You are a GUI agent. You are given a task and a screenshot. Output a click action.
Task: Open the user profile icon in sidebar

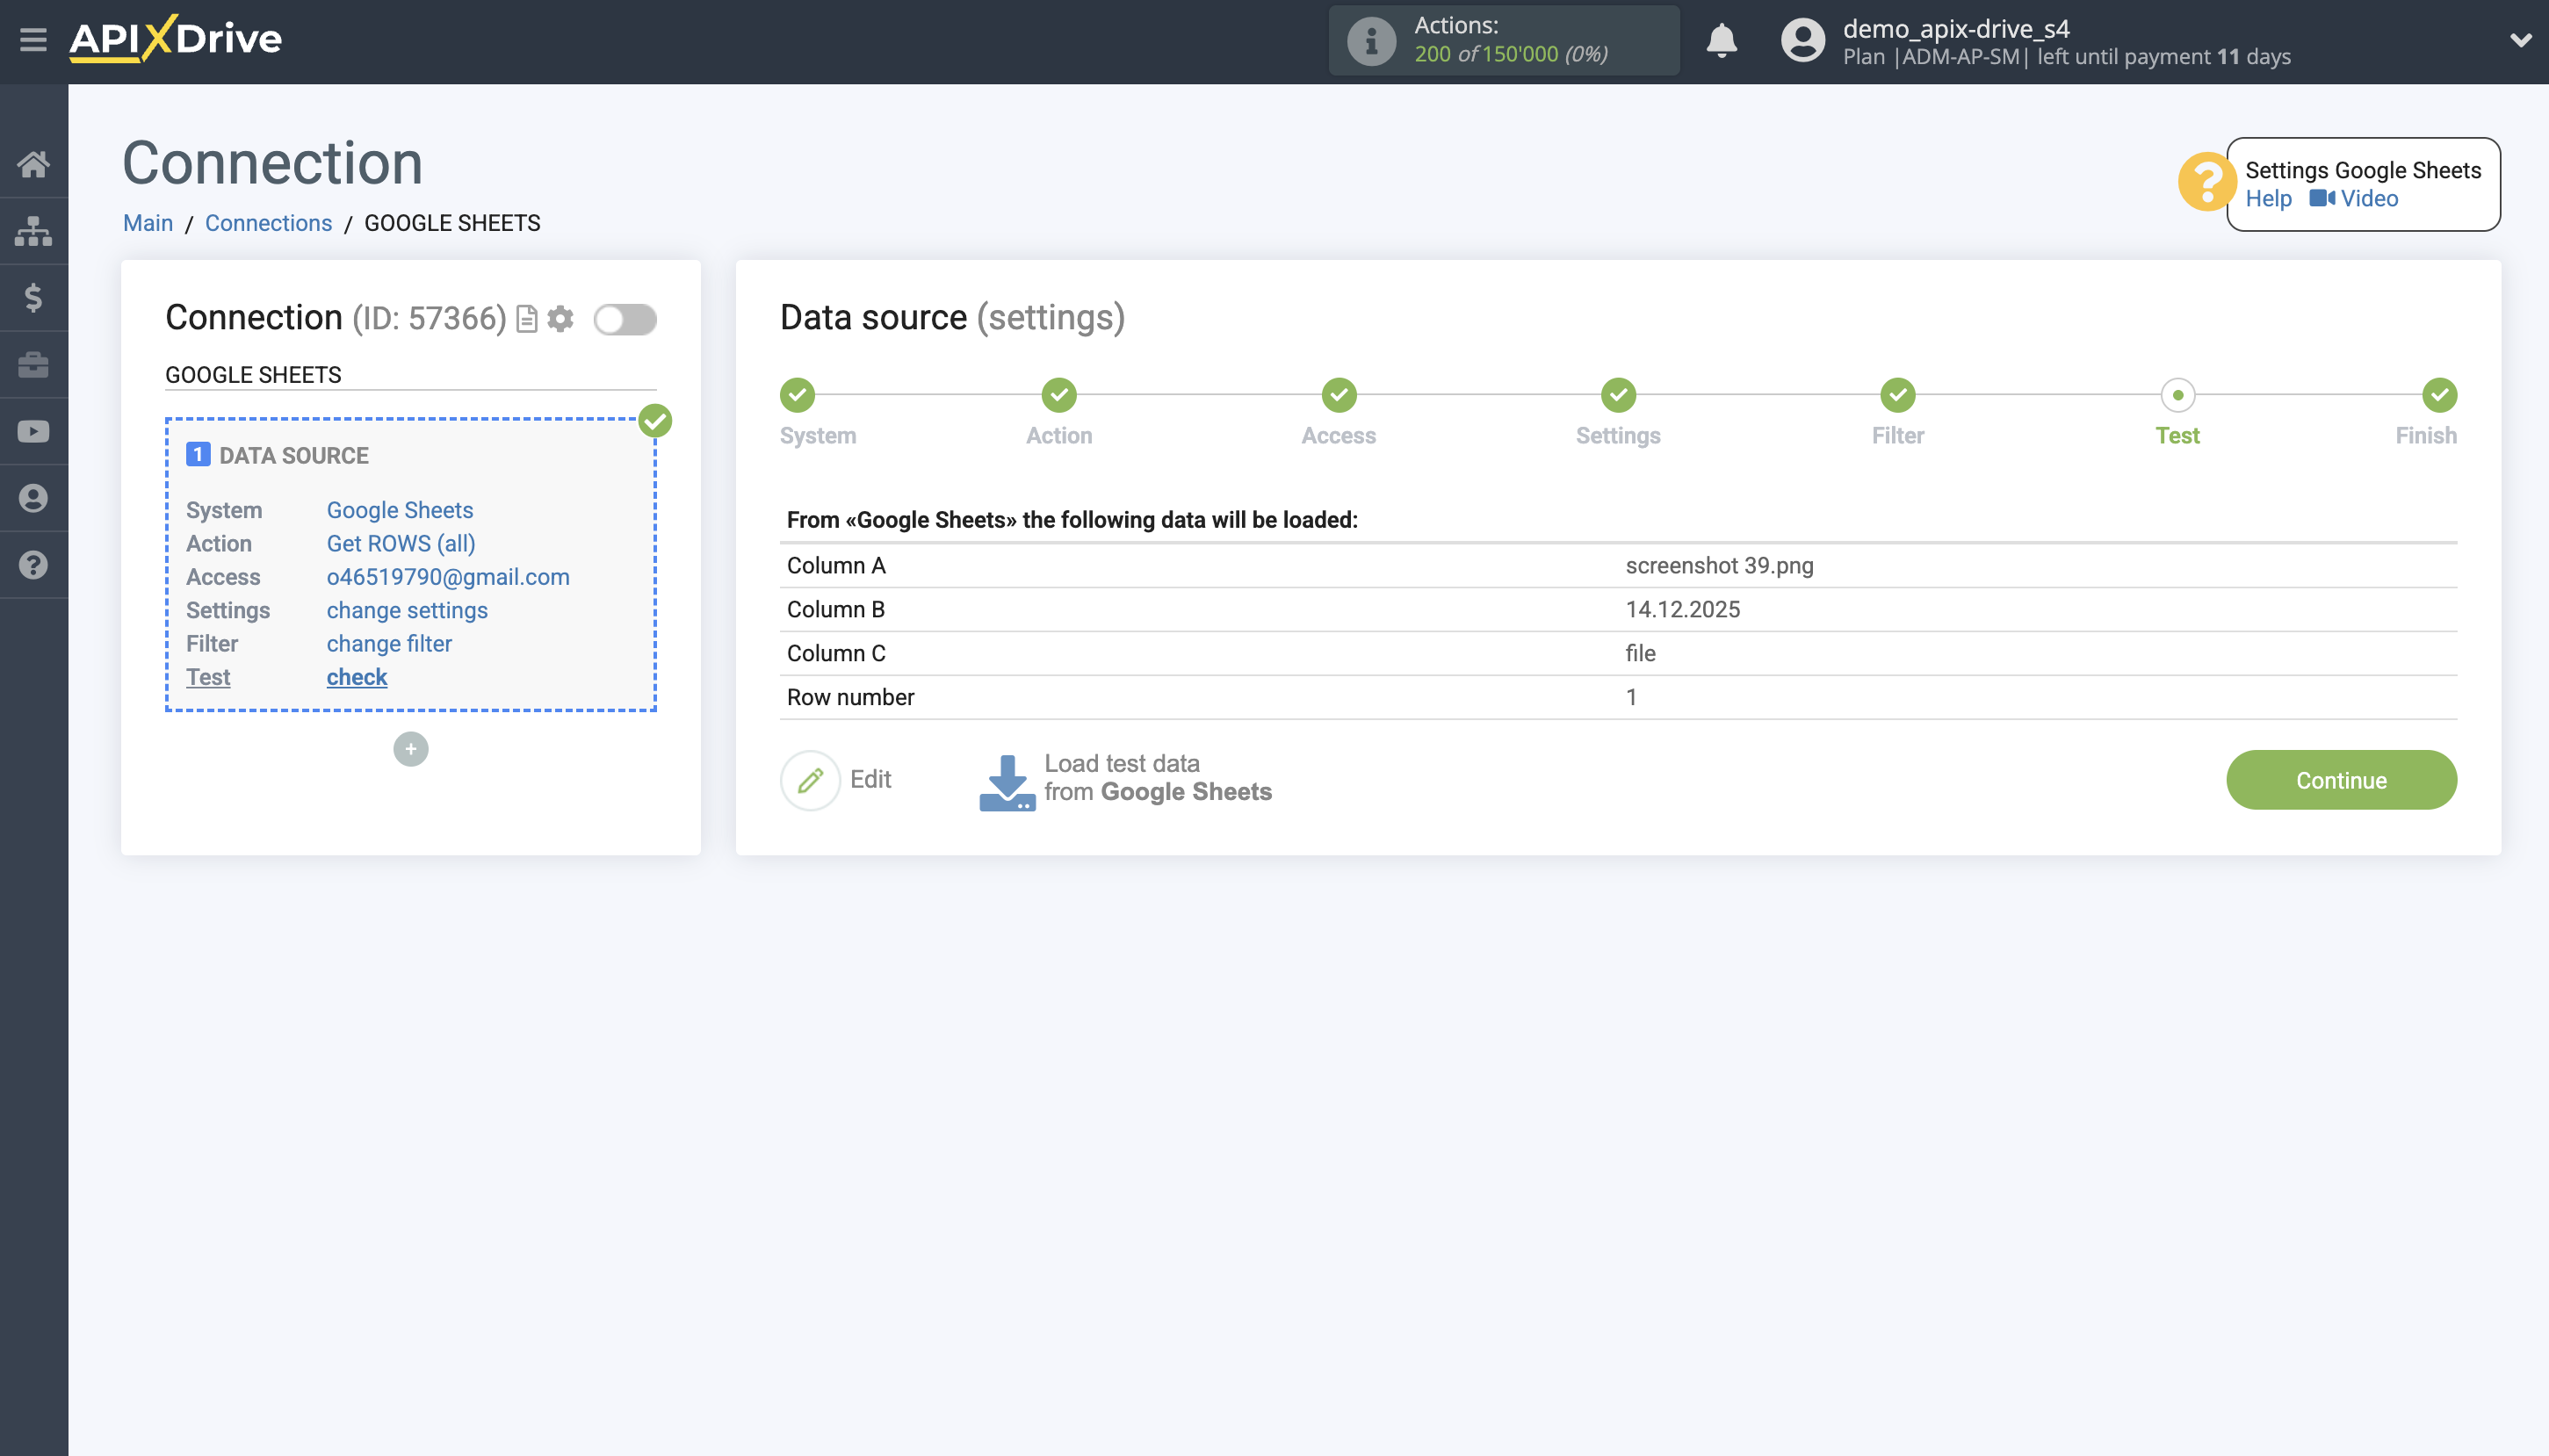(x=33, y=498)
